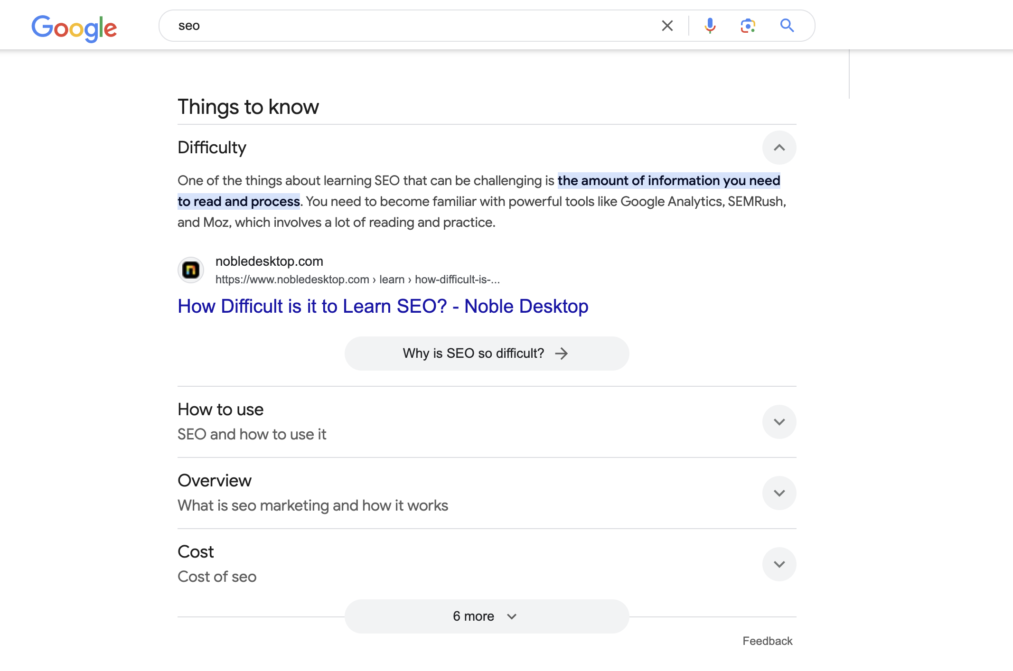Viewport: 1013px width, 671px height.
Task: Click the nobledesktop.com breadcrumb URL
Action: point(357,280)
